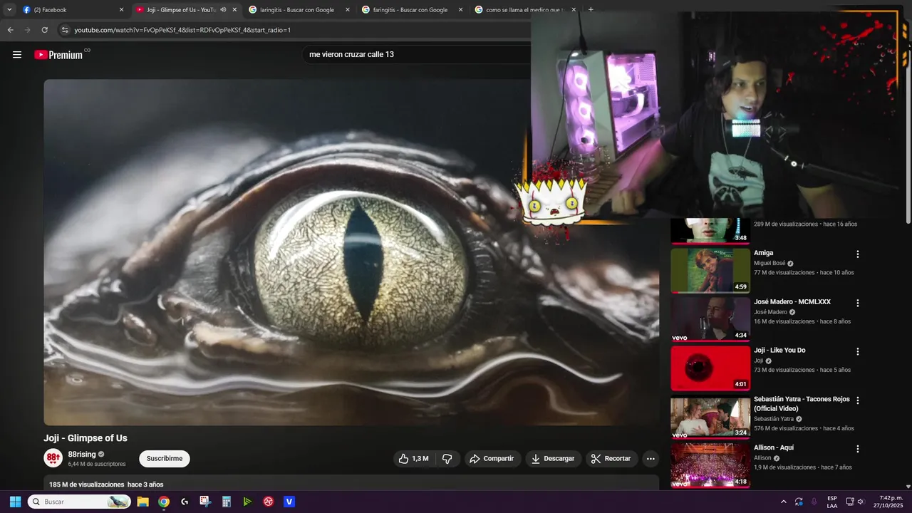Open the volume control in system tray
The height and width of the screenshot is (513, 912).
861,502
